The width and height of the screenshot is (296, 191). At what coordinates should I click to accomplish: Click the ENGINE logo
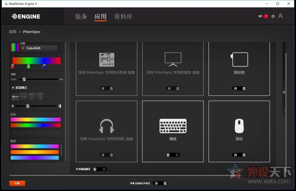pyautogui.click(x=26, y=16)
